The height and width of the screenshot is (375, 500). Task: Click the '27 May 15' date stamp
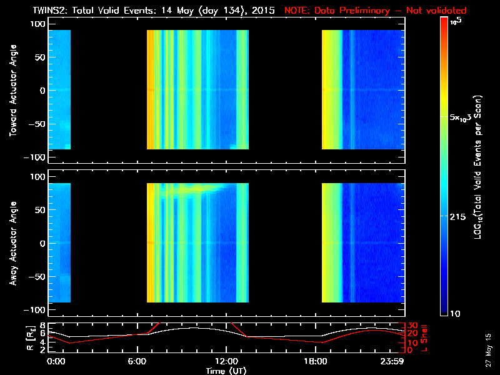coord(488,350)
